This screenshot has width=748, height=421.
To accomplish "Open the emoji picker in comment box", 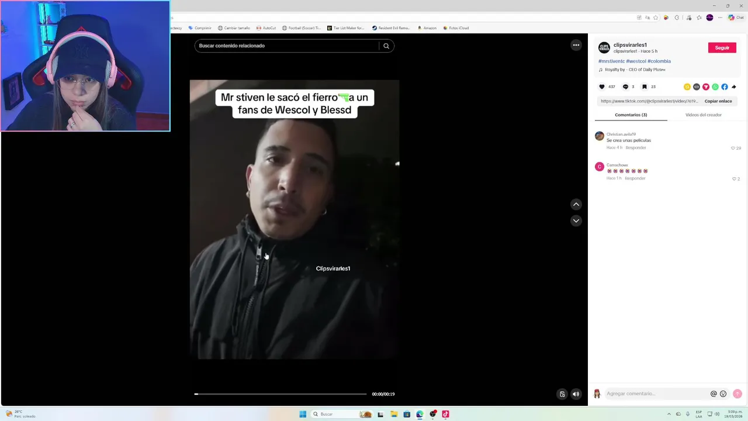I will [723, 394].
